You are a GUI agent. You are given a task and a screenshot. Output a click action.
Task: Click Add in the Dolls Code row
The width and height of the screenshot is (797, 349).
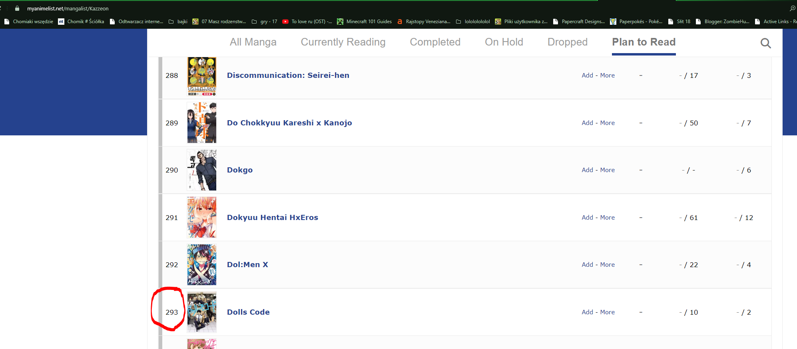click(588, 312)
